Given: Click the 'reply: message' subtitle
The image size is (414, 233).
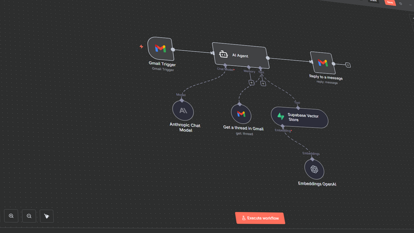Looking at the screenshot, I should tap(327, 82).
